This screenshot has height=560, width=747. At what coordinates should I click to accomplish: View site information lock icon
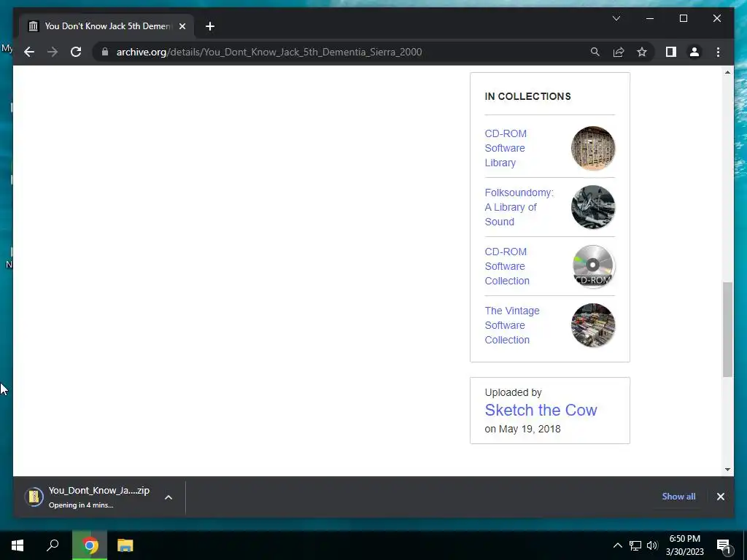105,52
